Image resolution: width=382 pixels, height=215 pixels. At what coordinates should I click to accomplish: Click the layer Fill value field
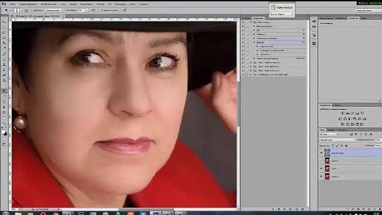(x=378, y=146)
